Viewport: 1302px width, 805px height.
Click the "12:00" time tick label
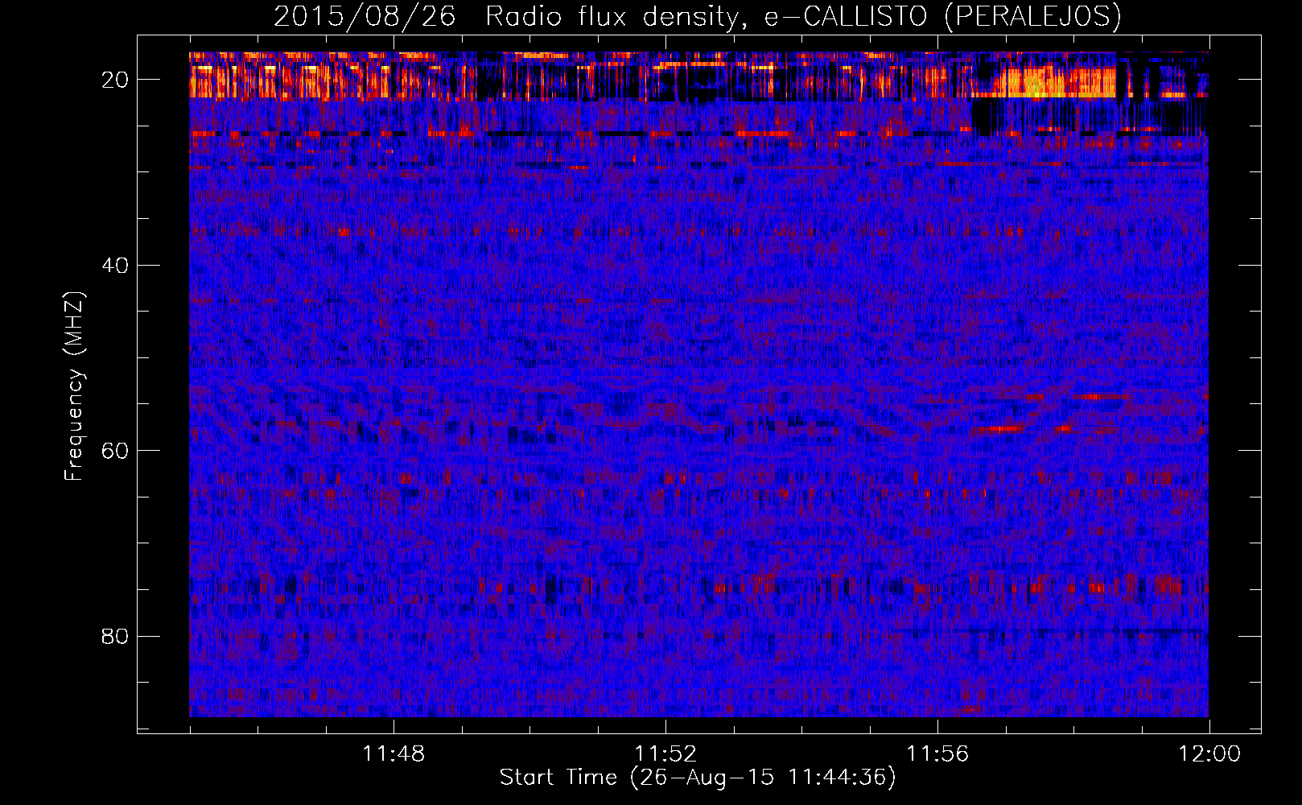pyautogui.click(x=1209, y=754)
